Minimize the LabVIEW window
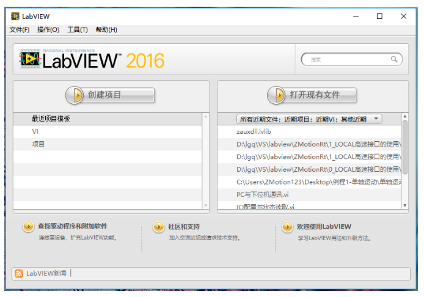 [x=356, y=16]
